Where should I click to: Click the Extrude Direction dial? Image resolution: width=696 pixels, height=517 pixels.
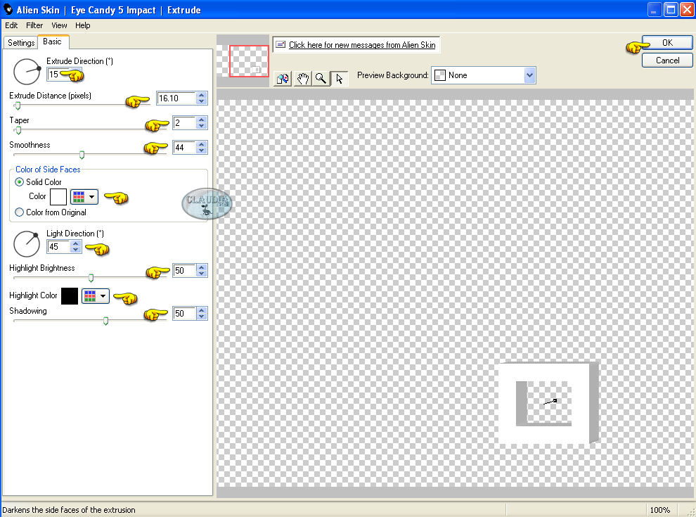[x=27, y=71]
